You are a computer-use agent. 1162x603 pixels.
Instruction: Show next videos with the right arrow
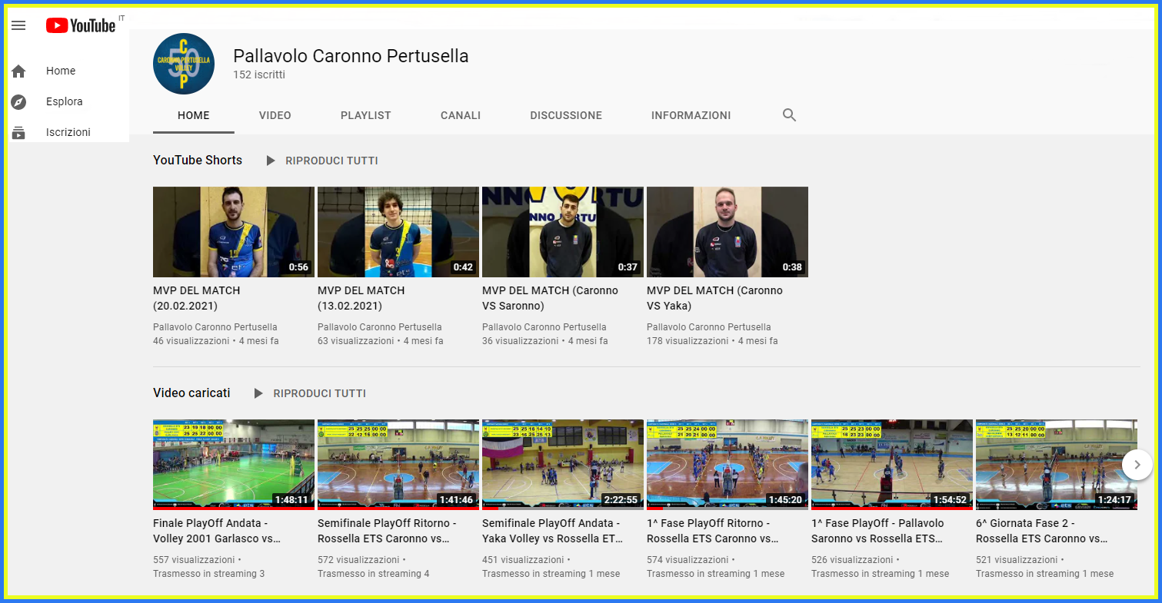[x=1137, y=465]
